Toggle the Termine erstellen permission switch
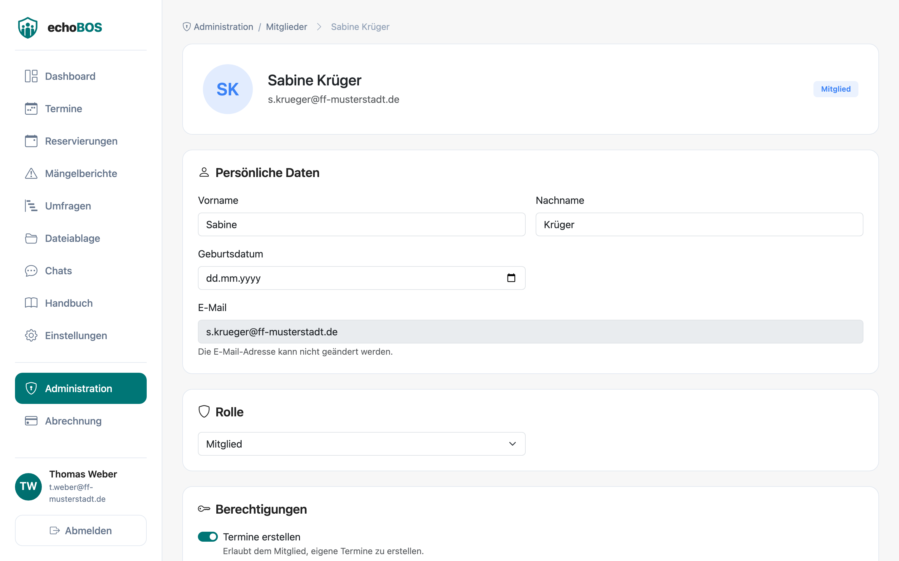The width and height of the screenshot is (899, 561). pyautogui.click(x=208, y=536)
